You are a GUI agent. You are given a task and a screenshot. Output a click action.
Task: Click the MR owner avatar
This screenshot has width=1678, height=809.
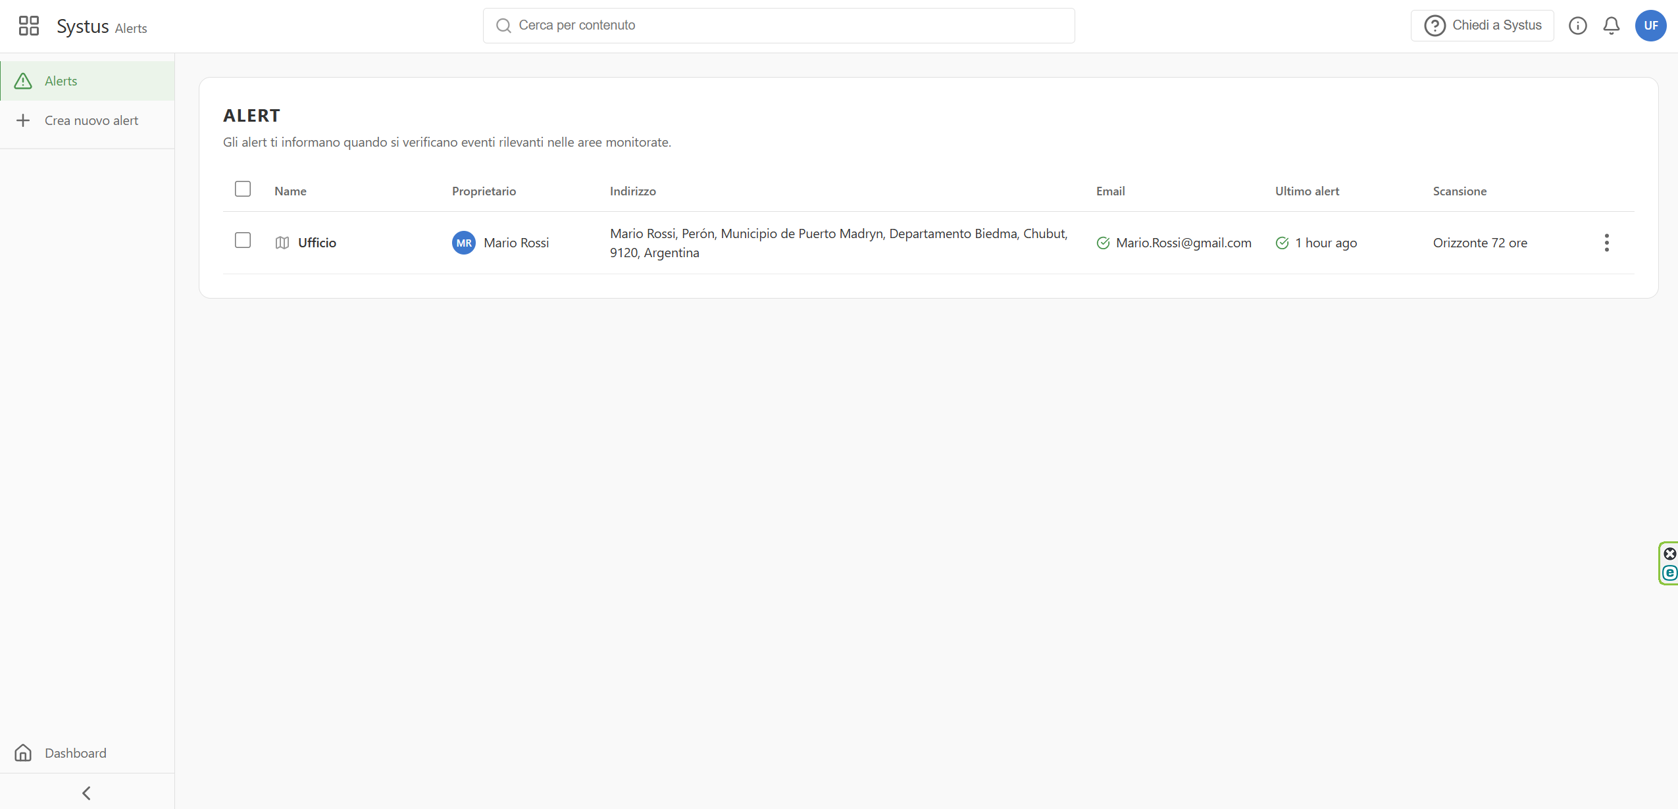coord(463,243)
